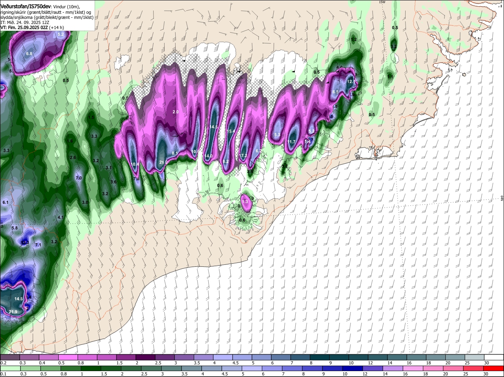Click the 7.1 value near the left edge

tap(38, 245)
